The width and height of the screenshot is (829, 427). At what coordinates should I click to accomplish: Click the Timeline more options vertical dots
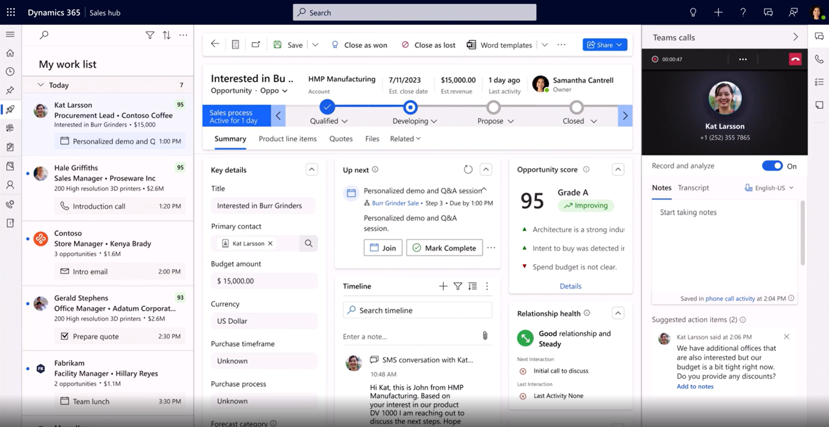pyautogui.click(x=487, y=286)
